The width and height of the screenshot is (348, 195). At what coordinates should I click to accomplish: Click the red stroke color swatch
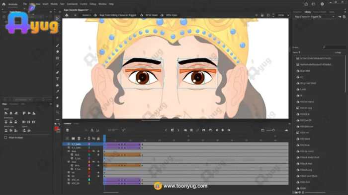56,129
